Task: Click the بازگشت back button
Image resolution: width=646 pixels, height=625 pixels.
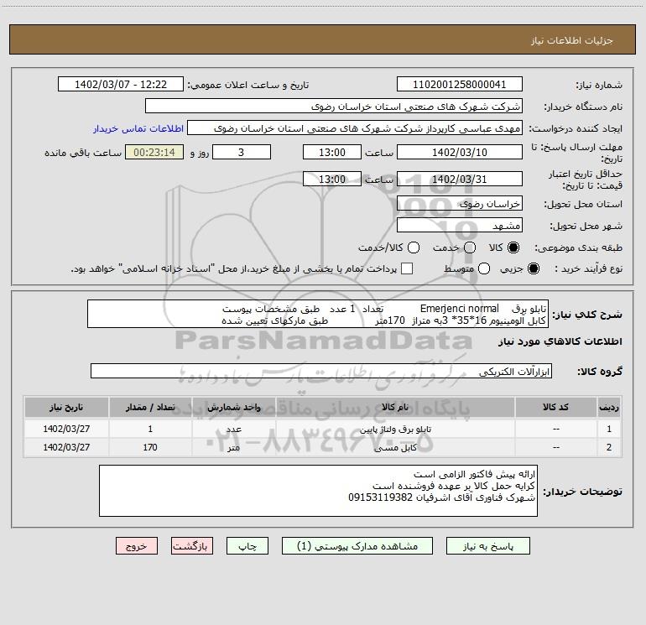Action: pyautogui.click(x=192, y=546)
